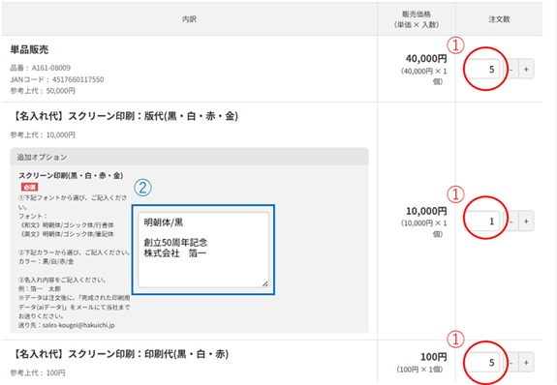Increase quantity for スクリーン印刷 版代
Image resolution: width=557 pixels, height=385 pixels.
tap(526, 222)
